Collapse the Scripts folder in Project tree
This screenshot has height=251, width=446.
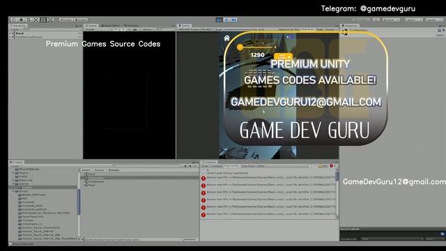click(13, 191)
